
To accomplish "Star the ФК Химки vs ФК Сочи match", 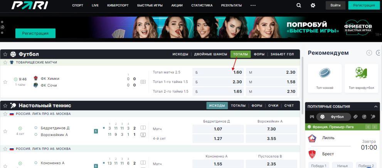I will click(5, 82).
